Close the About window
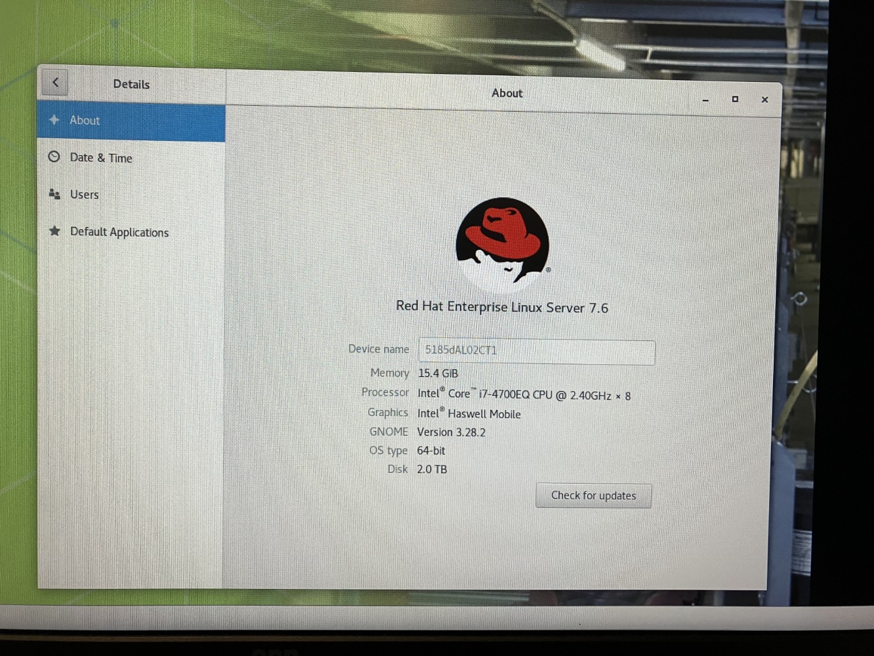 pos(765,99)
